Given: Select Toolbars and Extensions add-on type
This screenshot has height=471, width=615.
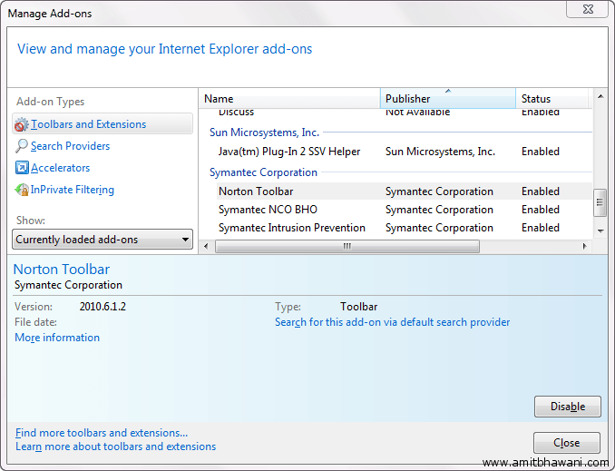Looking at the screenshot, I should click(x=102, y=124).
